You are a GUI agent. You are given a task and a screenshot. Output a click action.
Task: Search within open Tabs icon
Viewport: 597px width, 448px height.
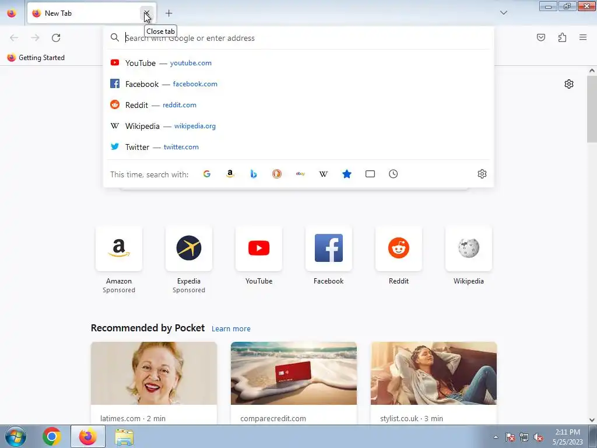pyautogui.click(x=370, y=174)
